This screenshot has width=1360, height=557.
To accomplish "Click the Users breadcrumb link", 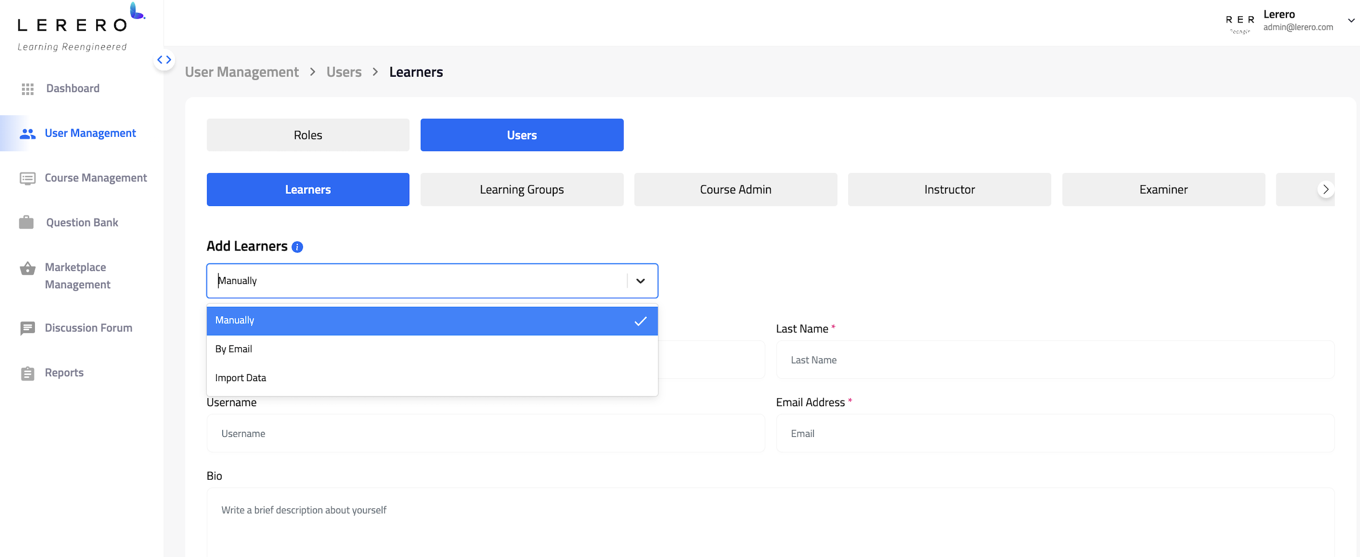I will click(x=344, y=72).
